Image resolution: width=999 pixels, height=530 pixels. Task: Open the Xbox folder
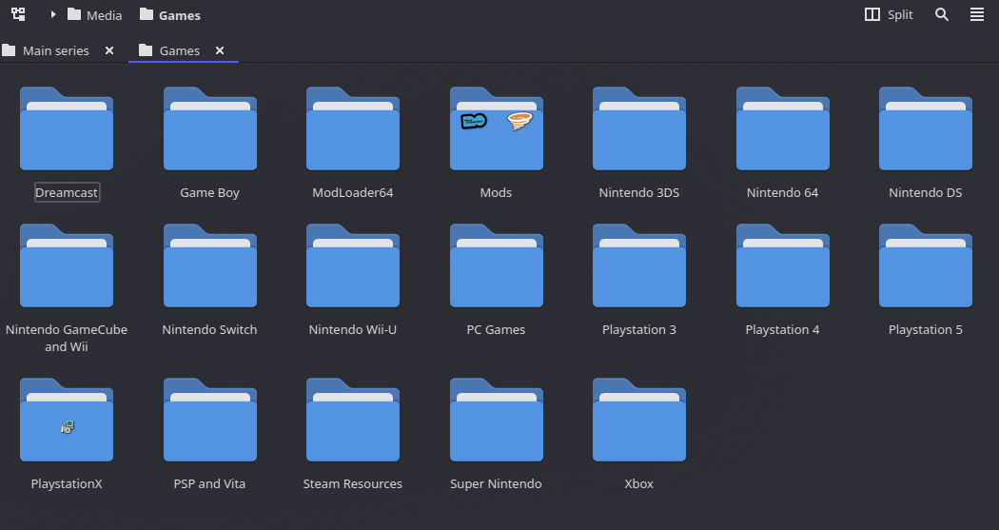[639, 421]
